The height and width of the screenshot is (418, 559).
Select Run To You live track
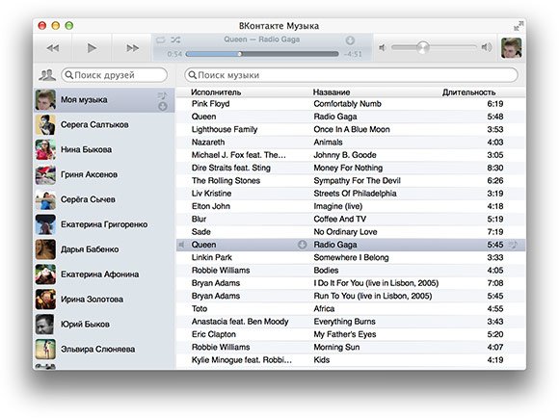coord(351,296)
